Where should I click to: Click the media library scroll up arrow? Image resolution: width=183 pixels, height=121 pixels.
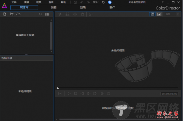click(x=51, y=20)
